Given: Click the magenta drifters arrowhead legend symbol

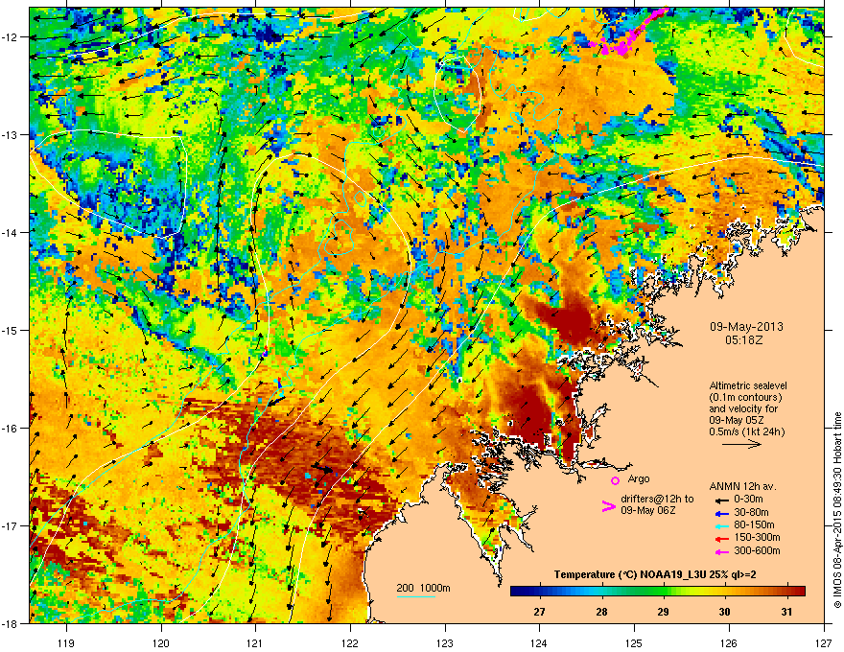Looking at the screenshot, I should [x=608, y=506].
